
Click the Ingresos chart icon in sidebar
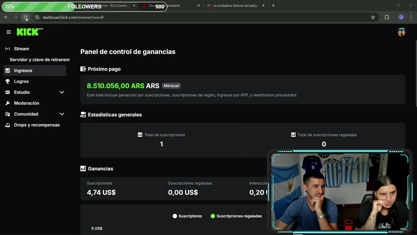[7, 70]
